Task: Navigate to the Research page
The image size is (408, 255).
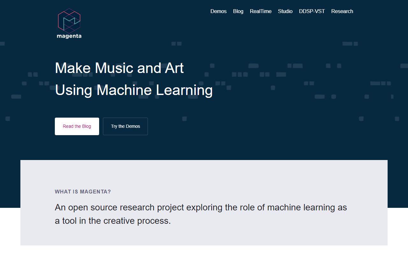Action: [342, 11]
